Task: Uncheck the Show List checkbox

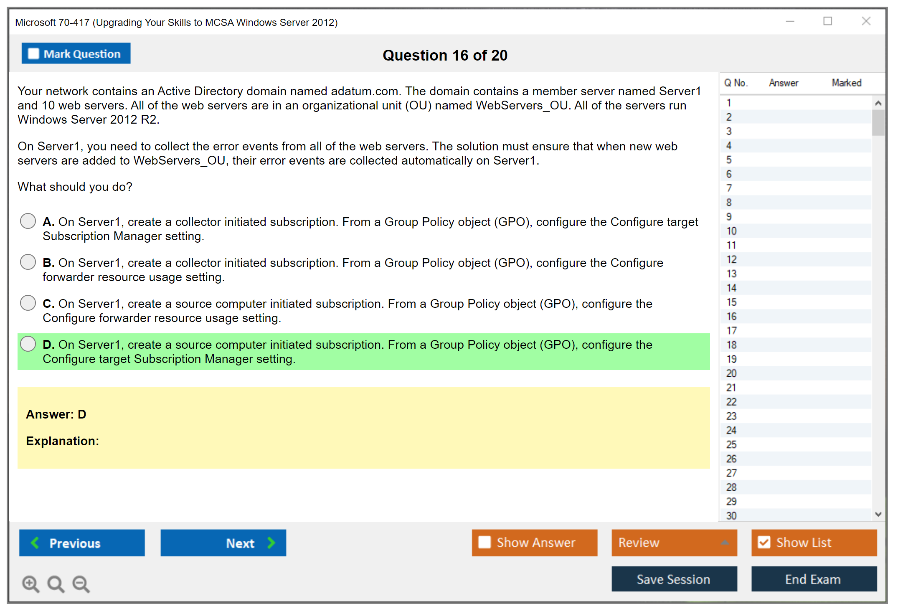Action: 764,542
